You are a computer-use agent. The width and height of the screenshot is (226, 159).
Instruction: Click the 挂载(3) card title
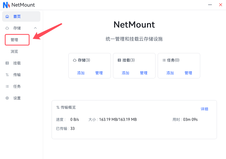[129, 60]
